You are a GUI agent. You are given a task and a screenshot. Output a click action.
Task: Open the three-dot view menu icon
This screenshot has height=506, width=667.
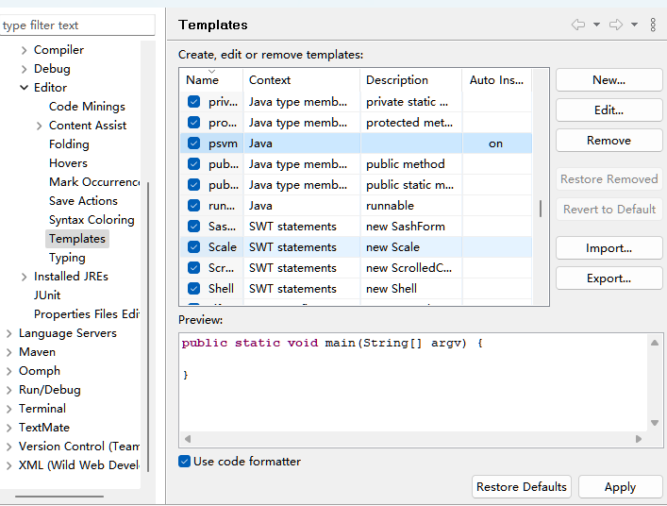click(x=653, y=25)
